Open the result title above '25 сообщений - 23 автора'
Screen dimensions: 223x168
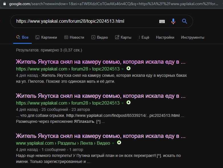(x=101, y=96)
